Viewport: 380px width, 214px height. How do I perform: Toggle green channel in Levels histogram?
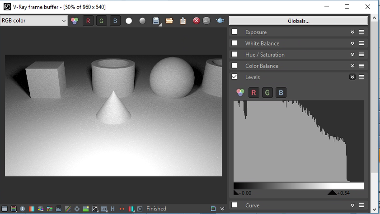click(267, 92)
